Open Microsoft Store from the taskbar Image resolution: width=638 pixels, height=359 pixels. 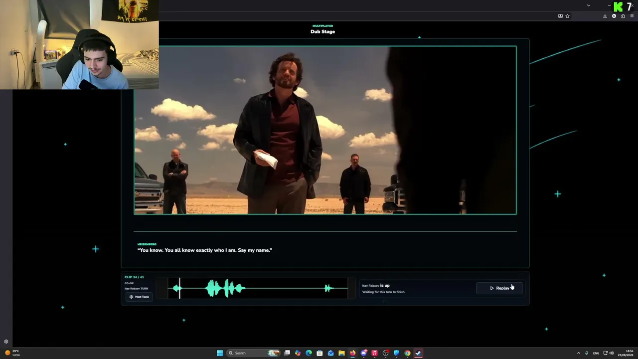coord(320,353)
